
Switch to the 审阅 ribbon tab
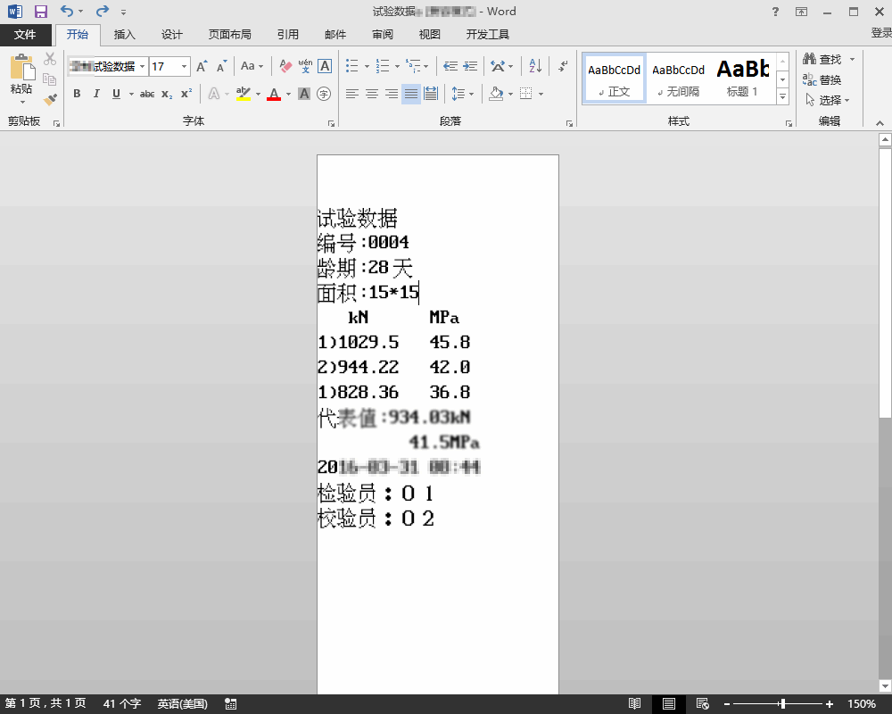(x=383, y=35)
